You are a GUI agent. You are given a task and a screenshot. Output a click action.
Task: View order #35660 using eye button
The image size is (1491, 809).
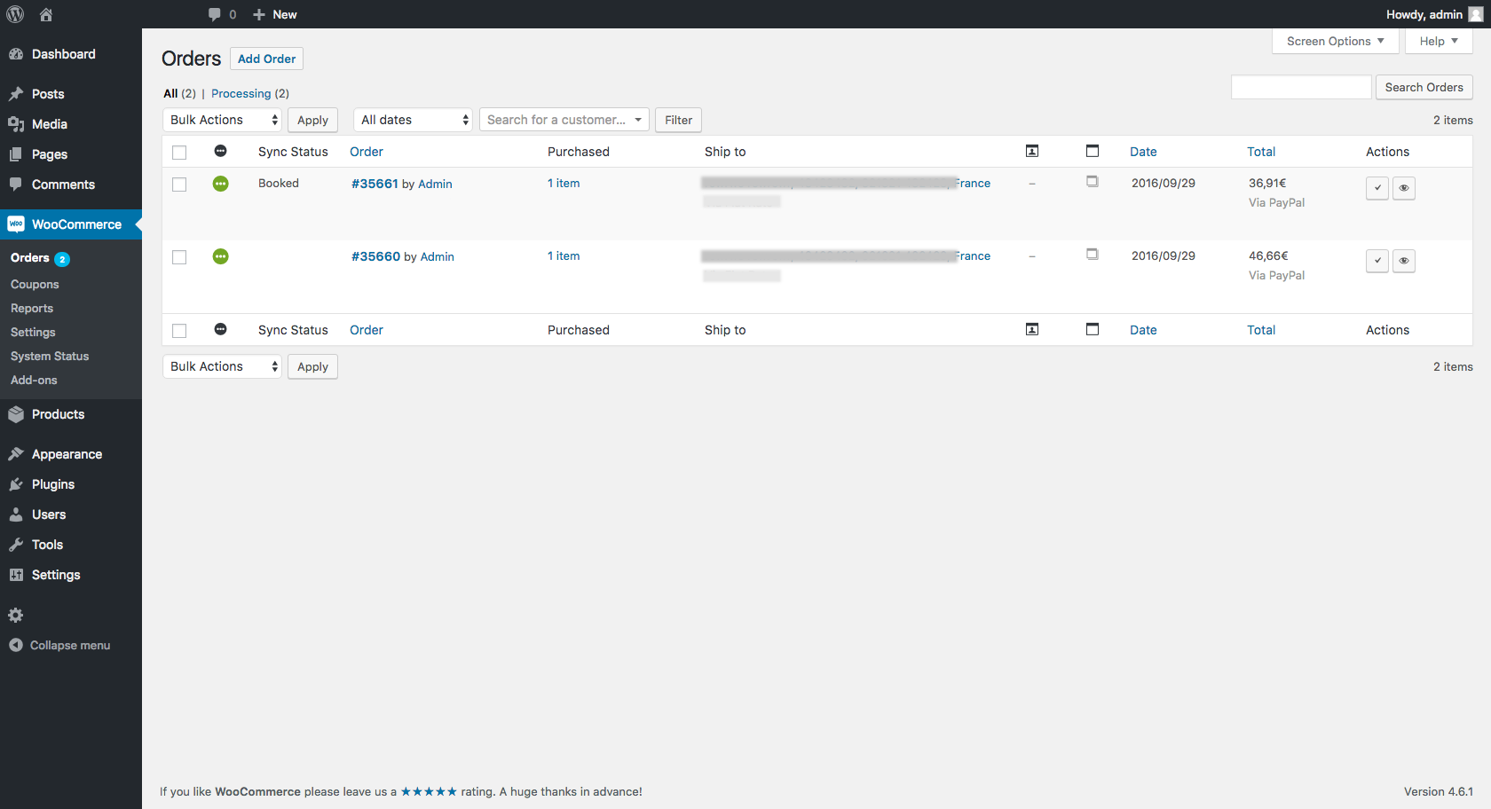tap(1404, 261)
